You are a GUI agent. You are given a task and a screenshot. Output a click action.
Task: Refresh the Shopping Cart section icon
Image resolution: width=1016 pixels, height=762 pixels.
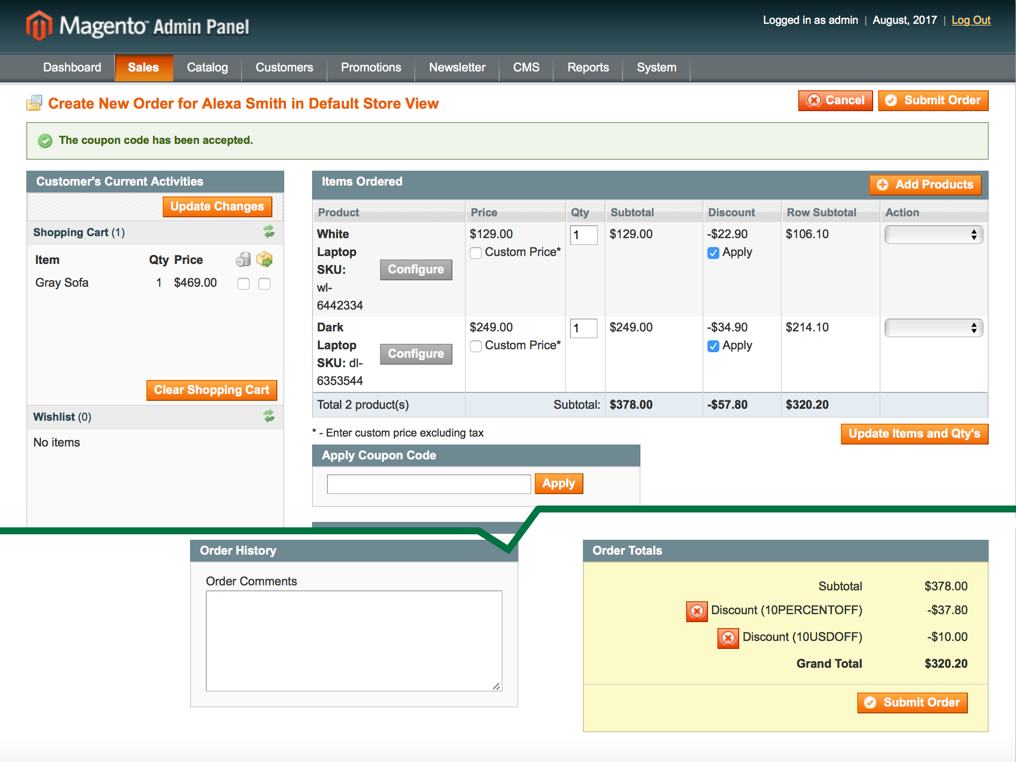[269, 232]
